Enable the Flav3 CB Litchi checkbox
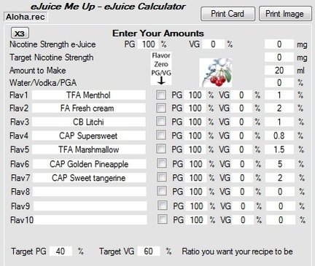This screenshot has height=266, width=315. (161, 121)
